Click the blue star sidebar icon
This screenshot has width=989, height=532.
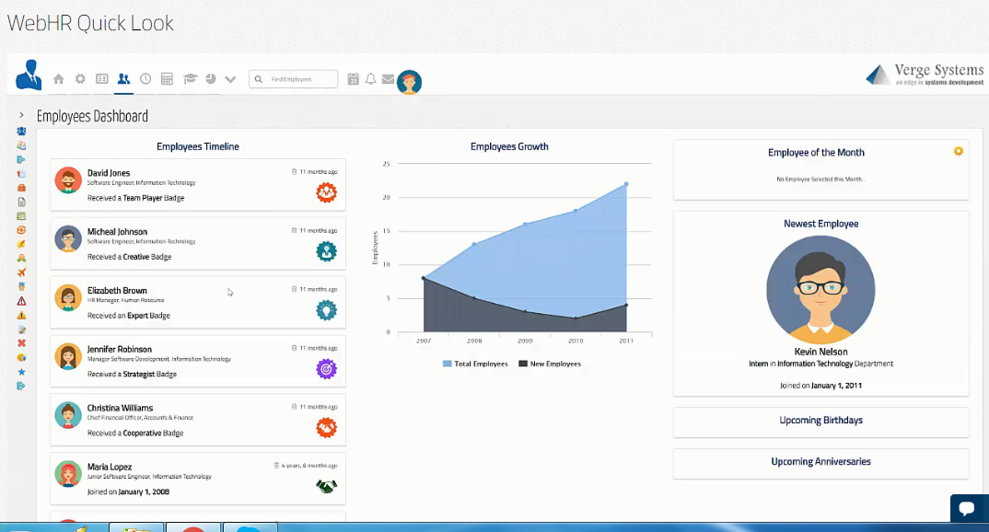(x=21, y=371)
